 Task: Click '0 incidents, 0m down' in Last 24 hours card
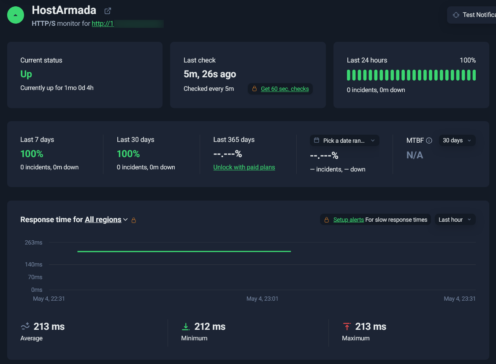pos(376,90)
